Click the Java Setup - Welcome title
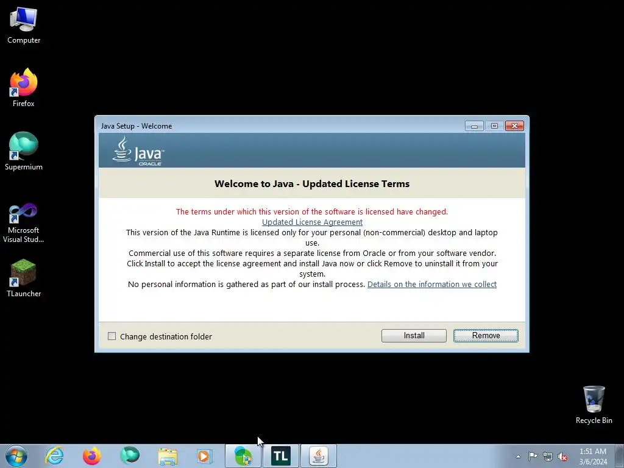This screenshot has width=624, height=468. [x=136, y=126]
